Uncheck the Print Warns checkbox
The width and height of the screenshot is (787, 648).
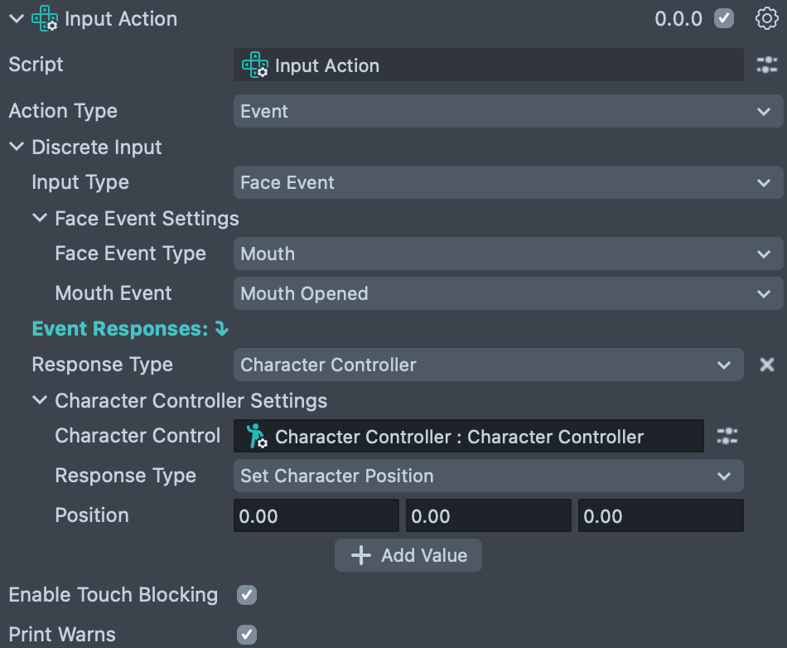(247, 635)
